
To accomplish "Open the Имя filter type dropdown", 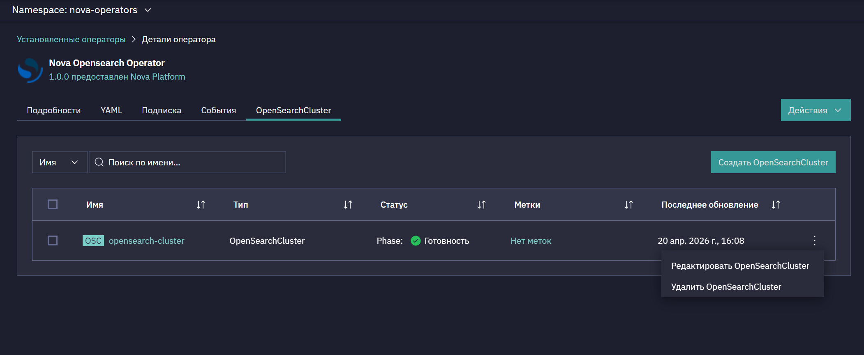I will point(60,162).
